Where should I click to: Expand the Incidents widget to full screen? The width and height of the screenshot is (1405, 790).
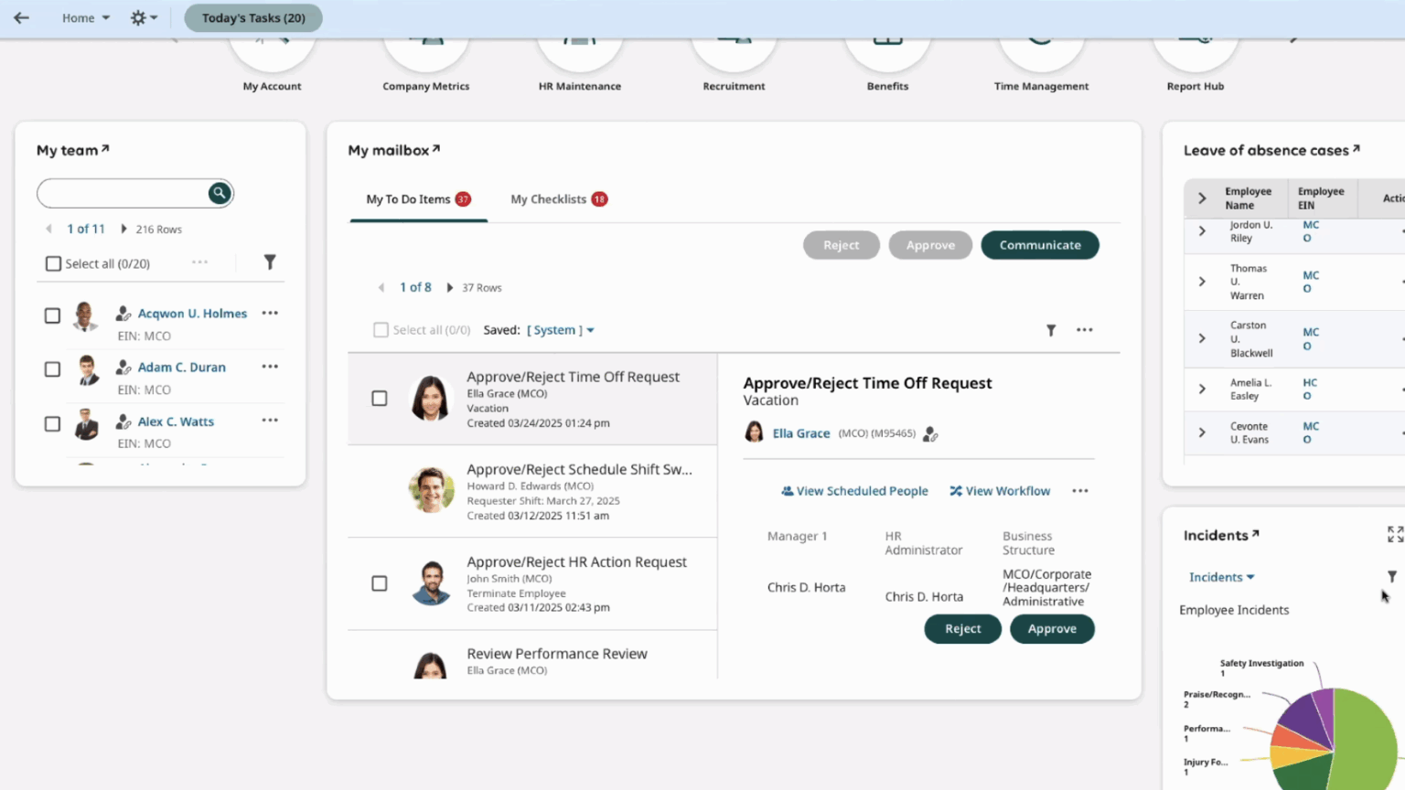tap(1394, 534)
